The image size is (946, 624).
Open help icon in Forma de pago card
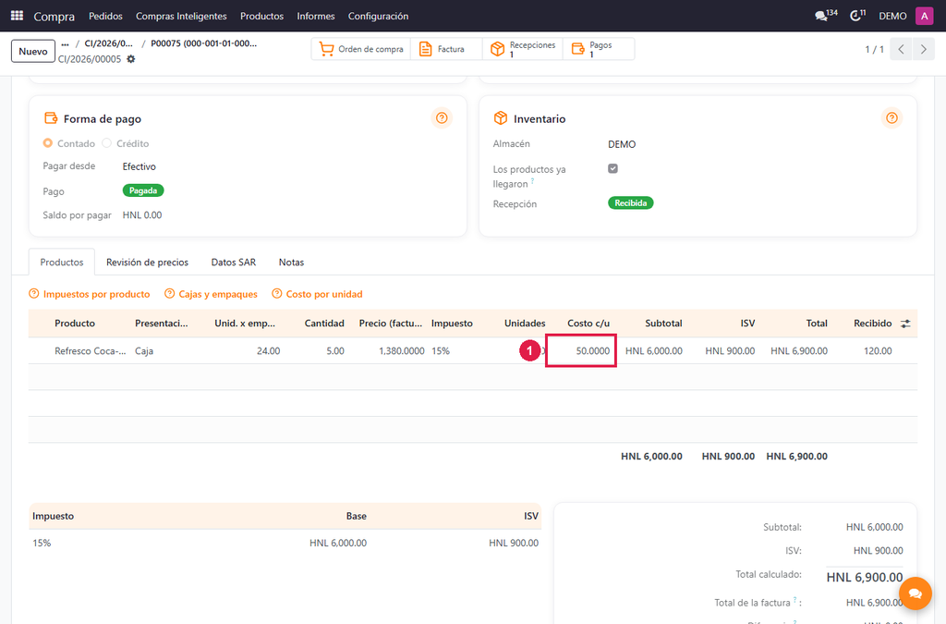pyautogui.click(x=442, y=117)
